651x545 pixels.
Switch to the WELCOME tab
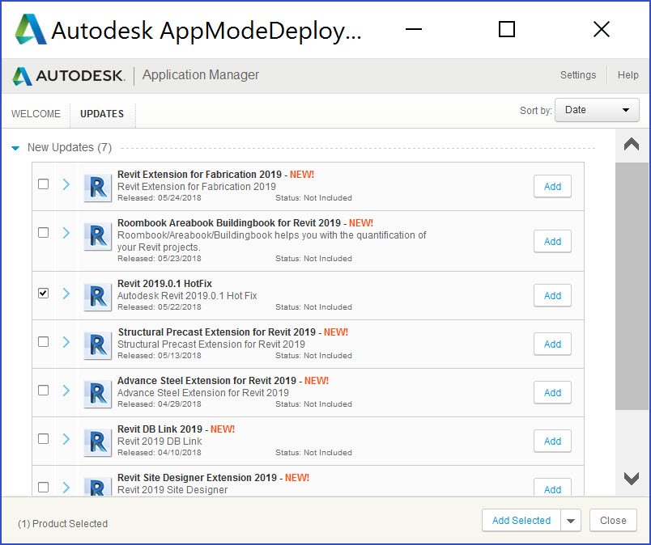[36, 114]
